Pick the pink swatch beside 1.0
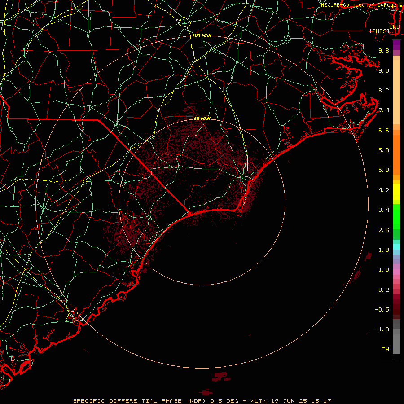Image resolution: width=404 pixels, height=404 pixels. [396, 272]
